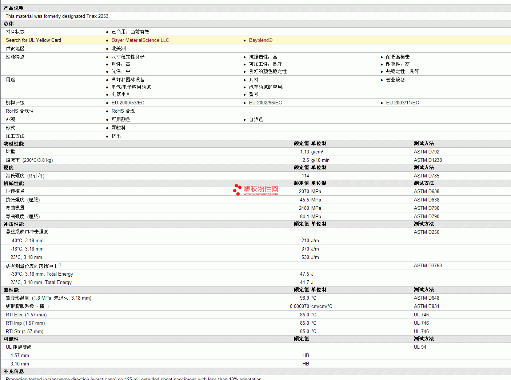Click the 草坪和园林设备 use entry

coord(128,80)
